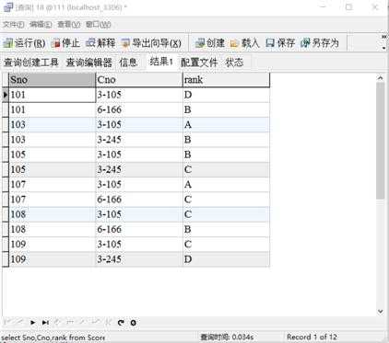Select Cno cell 6-166 in the 101 row
389x343 pixels.
[x=139, y=109]
